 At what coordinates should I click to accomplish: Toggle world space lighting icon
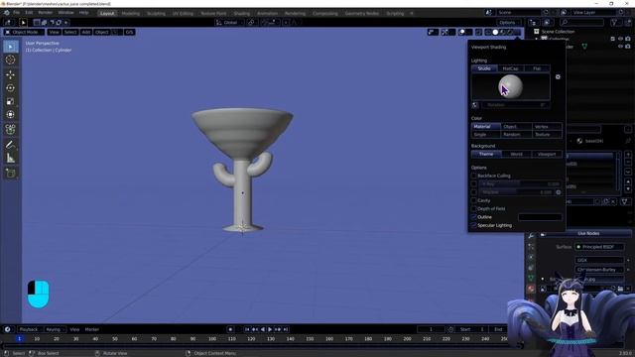(475, 105)
